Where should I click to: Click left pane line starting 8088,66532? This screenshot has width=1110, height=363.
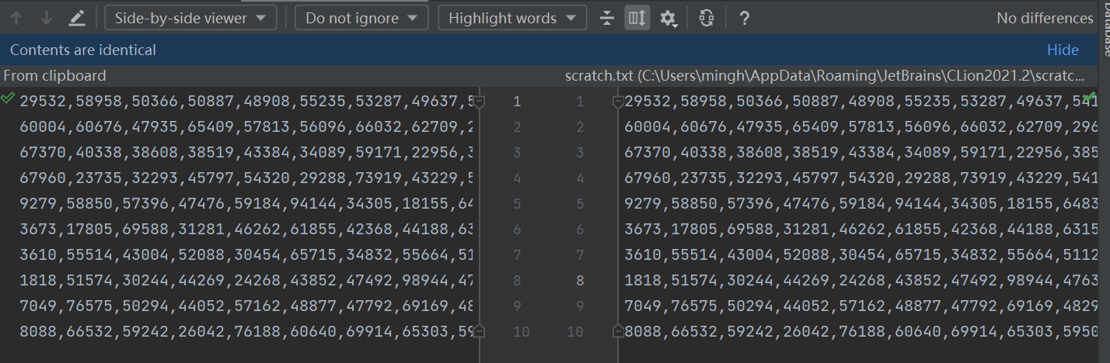[x=246, y=332]
